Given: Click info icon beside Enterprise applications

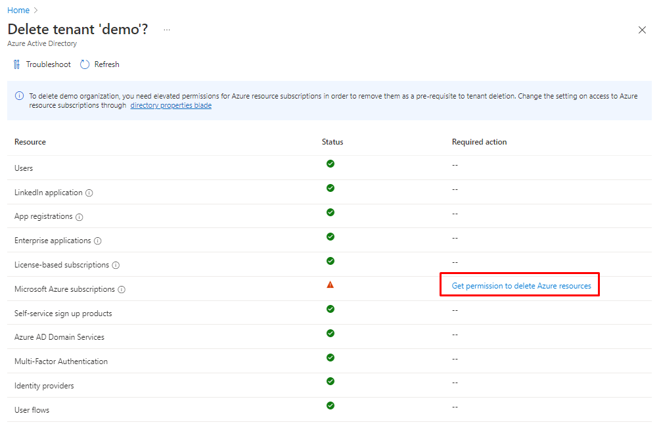Looking at the screenshot, I should point(98,241).
